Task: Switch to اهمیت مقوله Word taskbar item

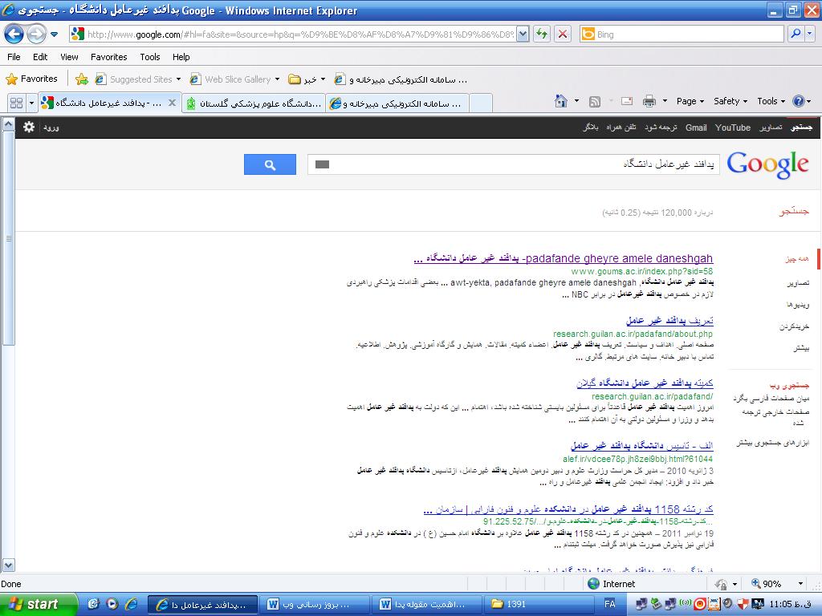Action: [426, 605]
